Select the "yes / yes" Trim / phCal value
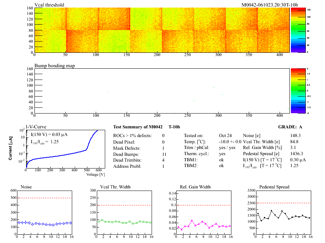 [227, 148]
